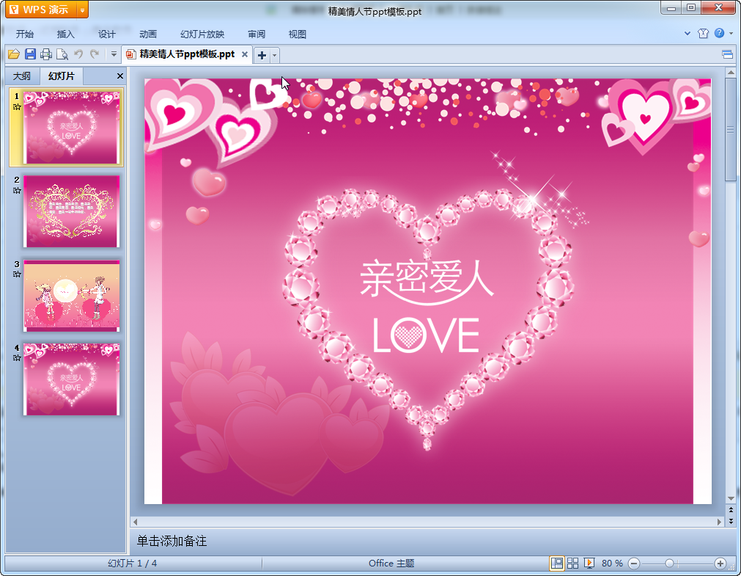Click horizontal scrollbar left arrow
This screenshot has height=576, width=741.
135,522
